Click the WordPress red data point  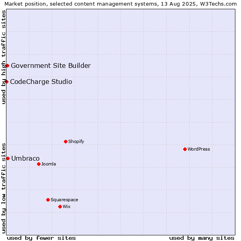click(x=185, y=149)
